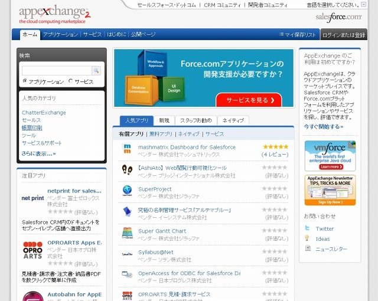Click the マイ保存リスト list icon
This screenshot has height=301, width=378.
coord(281,34)
